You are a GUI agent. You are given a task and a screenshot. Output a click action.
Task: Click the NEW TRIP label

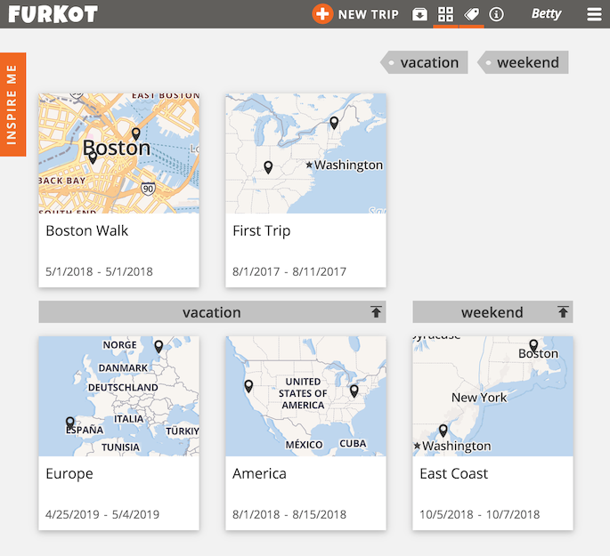pyautogui.click(x=368, y=14)
